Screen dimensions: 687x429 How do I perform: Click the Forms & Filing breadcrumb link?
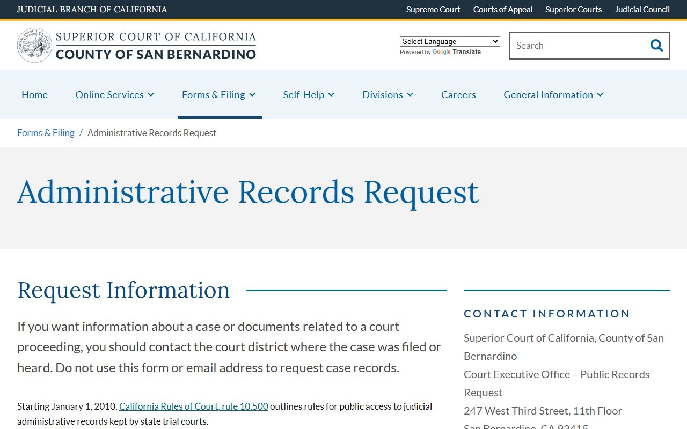point(46,133)
